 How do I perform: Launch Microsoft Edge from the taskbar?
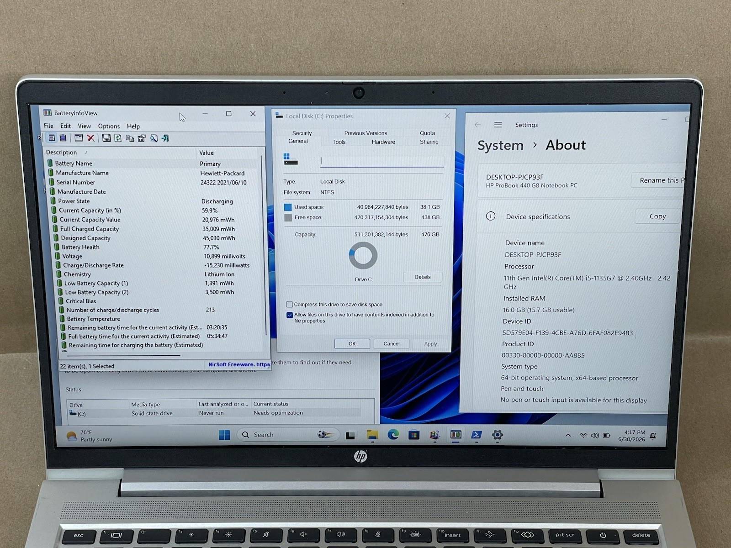tap(393, 435)
